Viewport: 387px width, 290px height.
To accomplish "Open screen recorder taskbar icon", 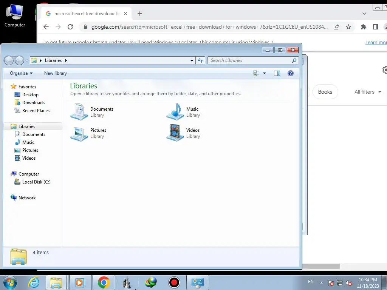I will [x=174, y=282].
